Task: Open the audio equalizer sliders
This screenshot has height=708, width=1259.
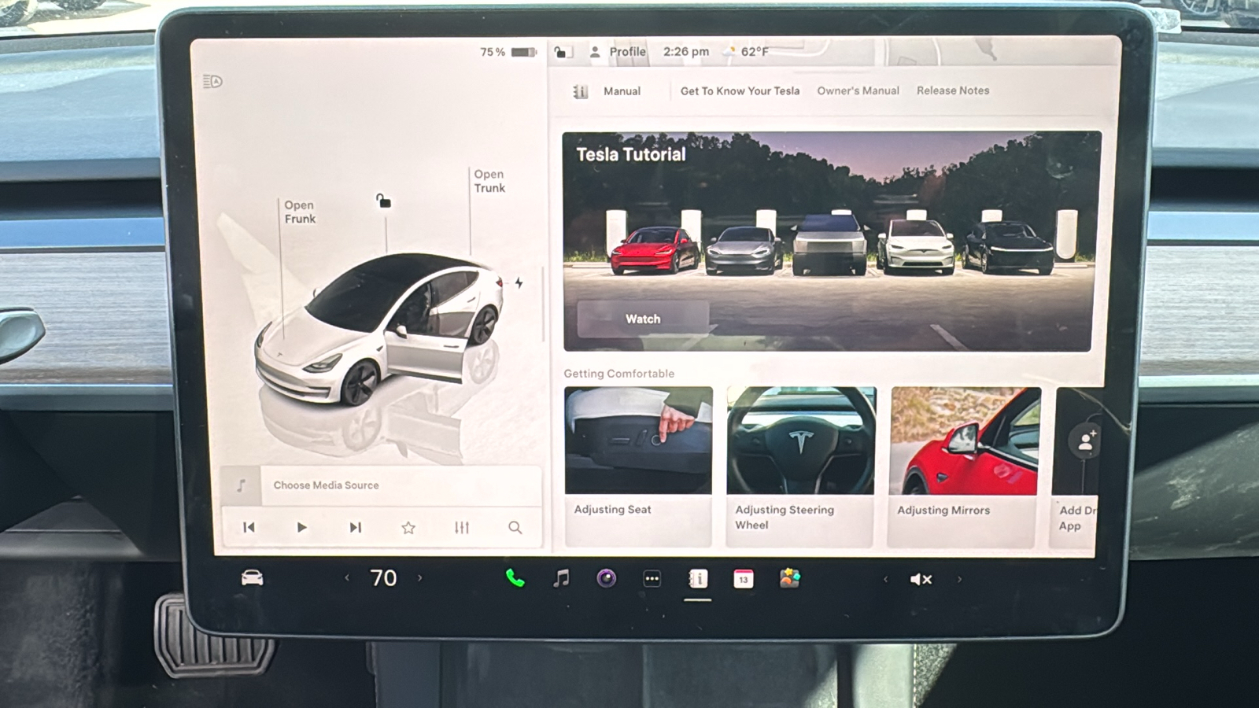Action: click(x=462, y=528)
